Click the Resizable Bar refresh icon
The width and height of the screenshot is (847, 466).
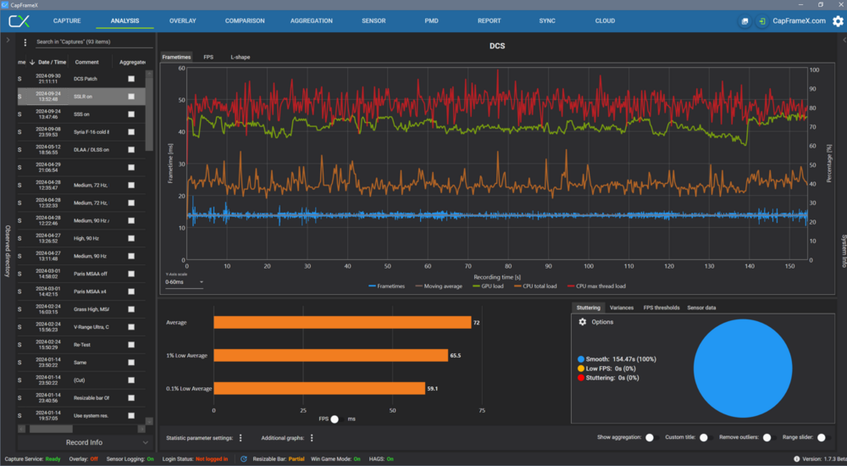(244, 458)
